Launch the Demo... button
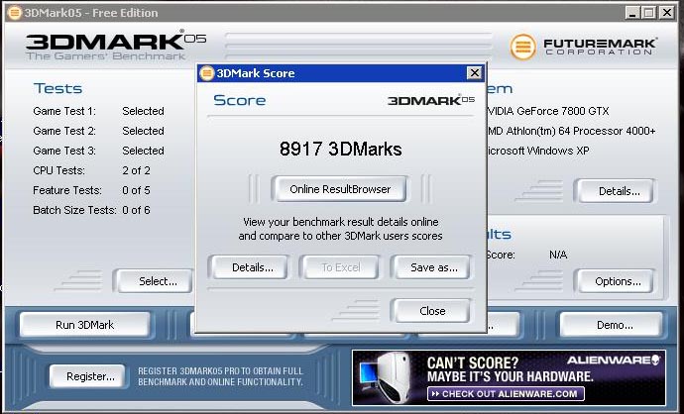The width and height of the screenshot is (684, 414). pyautogui.click(x=612, y=325)
